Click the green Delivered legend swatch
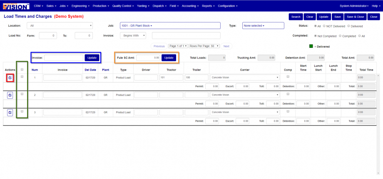This screenshot has width=383, height=179. [x=311, y=46]
